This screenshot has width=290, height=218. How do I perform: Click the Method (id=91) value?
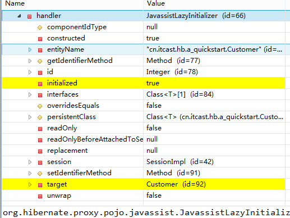(173, 173)
